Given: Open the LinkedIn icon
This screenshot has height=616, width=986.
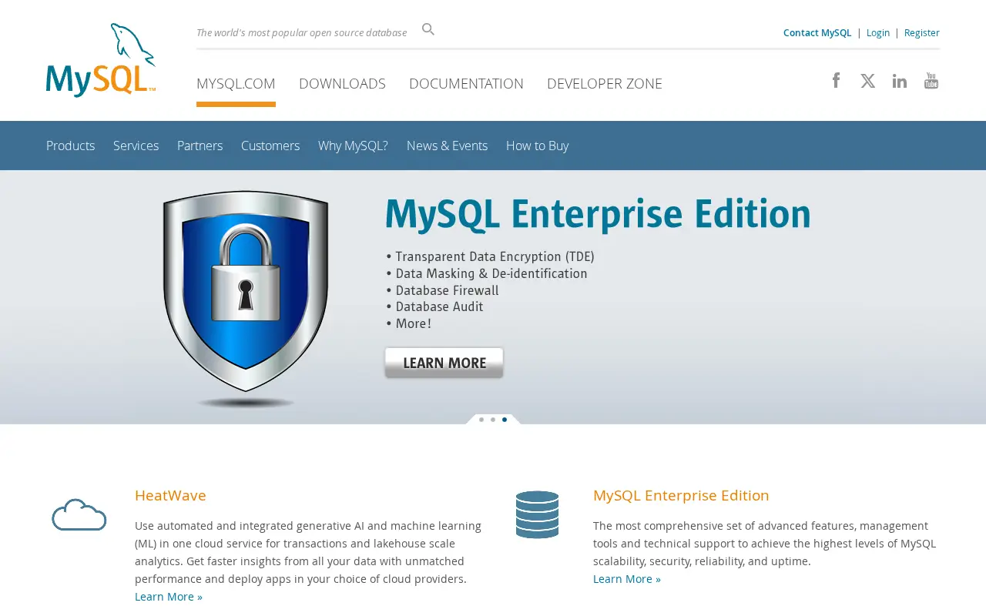Looking at the screenshot, I should point(900,81).
